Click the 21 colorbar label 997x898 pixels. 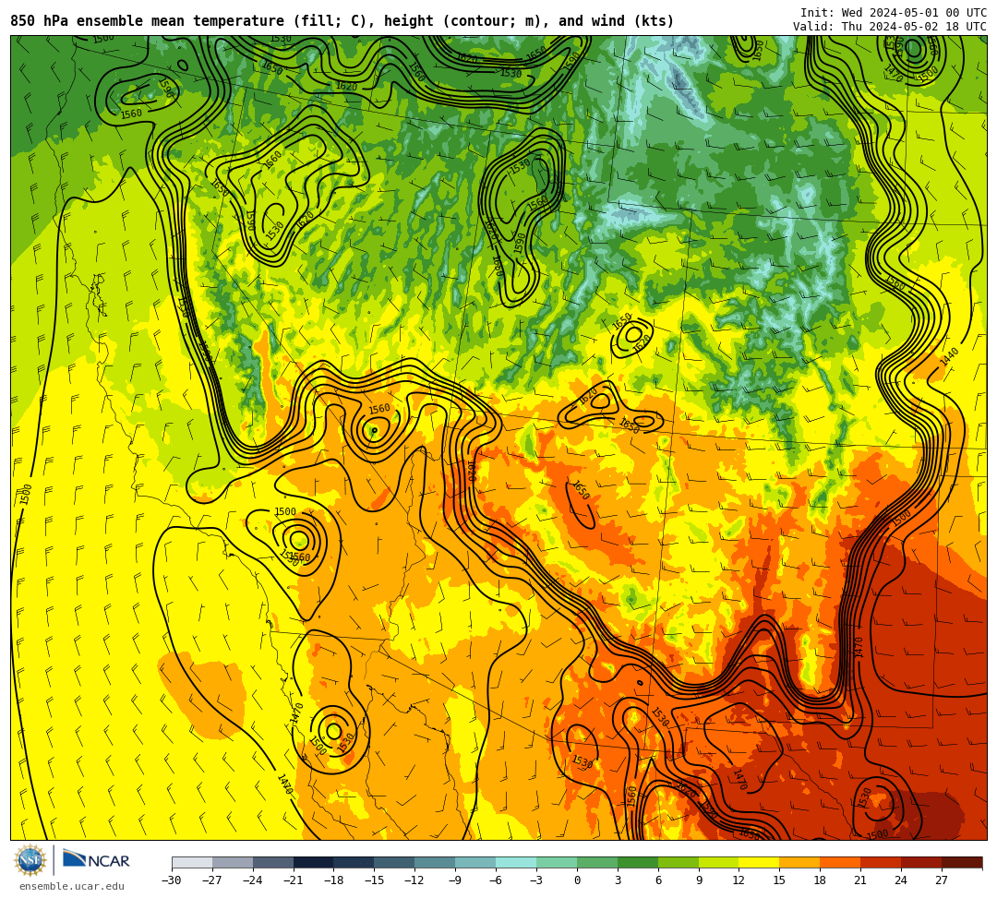point(861,880)
